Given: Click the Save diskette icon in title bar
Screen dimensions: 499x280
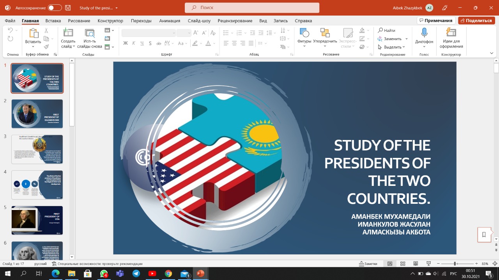Looking at the screenshot, I should [68, 8].
